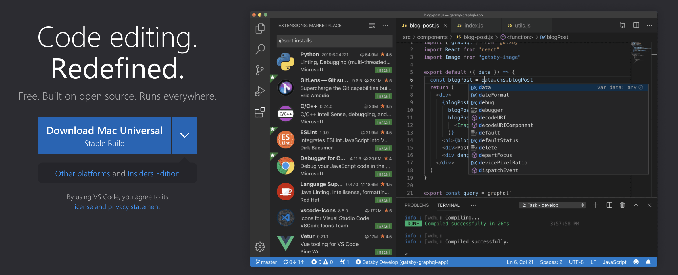Select the Extensions blocks icon

pos(260,112)
